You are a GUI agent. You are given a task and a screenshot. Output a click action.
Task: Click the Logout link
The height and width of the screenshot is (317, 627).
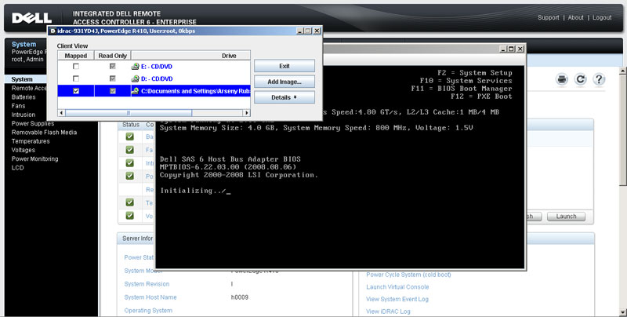click(x=602, y=17)
